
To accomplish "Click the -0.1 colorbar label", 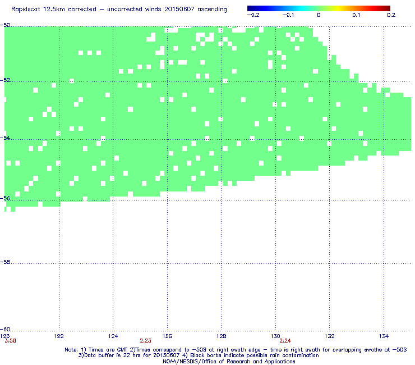I will (x=288, y=15).
